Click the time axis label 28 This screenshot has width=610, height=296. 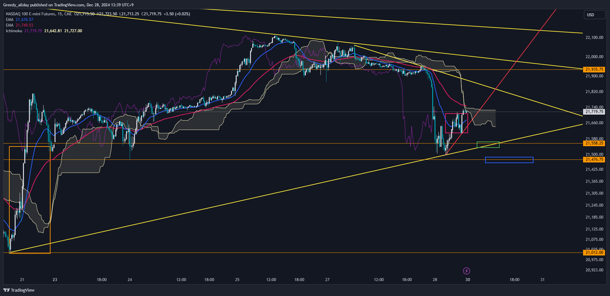[435, 280]
